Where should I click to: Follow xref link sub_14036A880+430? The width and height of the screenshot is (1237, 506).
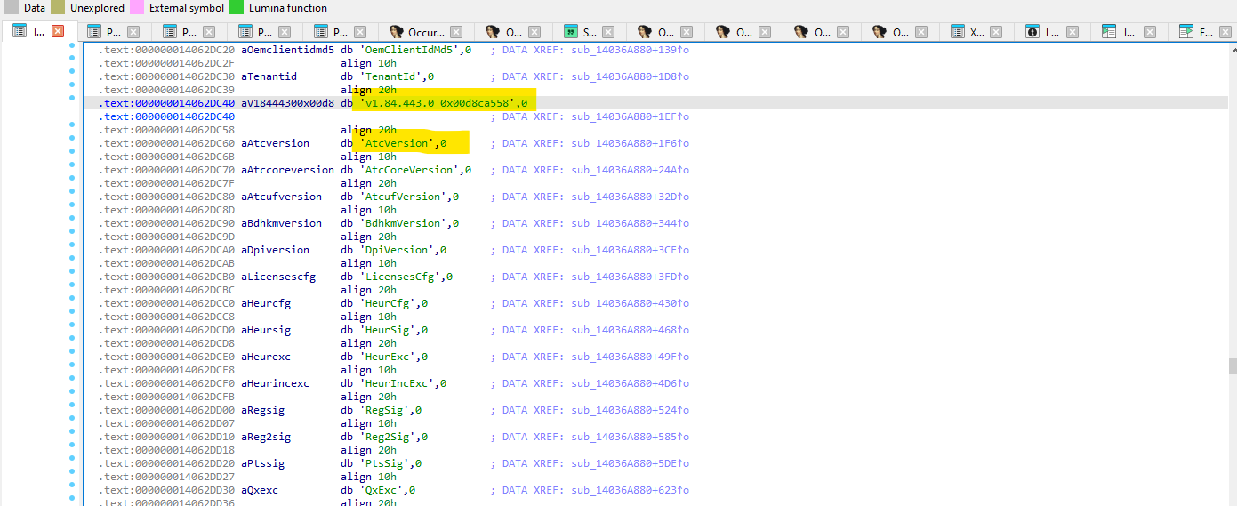coord(630,303)
